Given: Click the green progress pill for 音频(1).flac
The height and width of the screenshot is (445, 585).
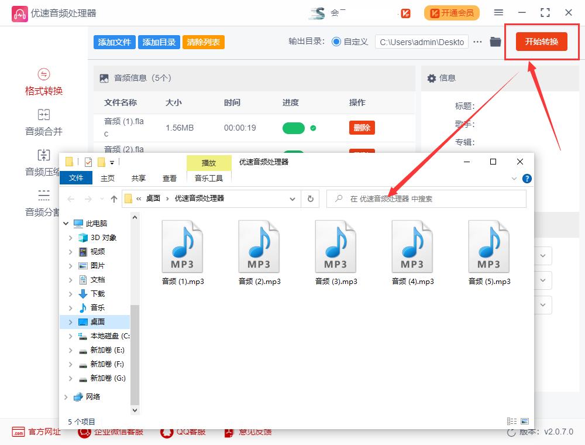Looking at the screenshot, I should click(x=294, y=127).
